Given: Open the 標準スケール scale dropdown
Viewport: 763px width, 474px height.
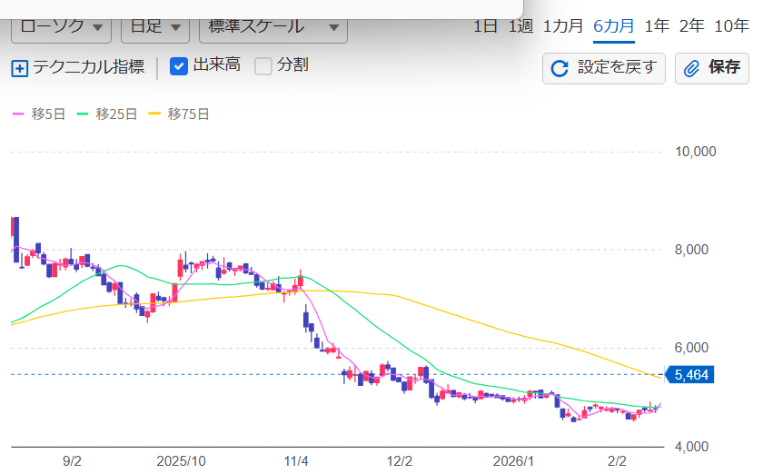Looking at the screenshot, I should (272, 26).
